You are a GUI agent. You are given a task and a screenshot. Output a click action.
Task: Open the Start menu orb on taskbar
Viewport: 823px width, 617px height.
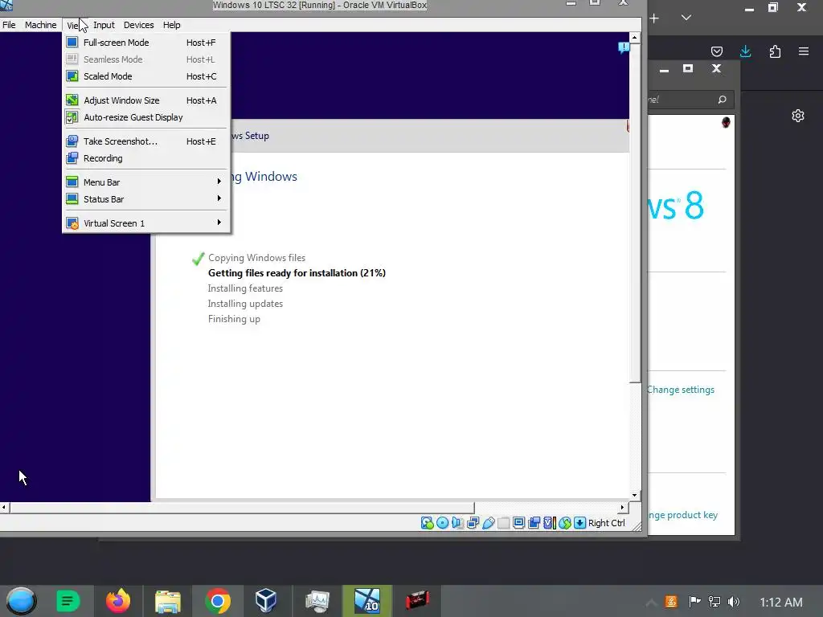[21, 601]
